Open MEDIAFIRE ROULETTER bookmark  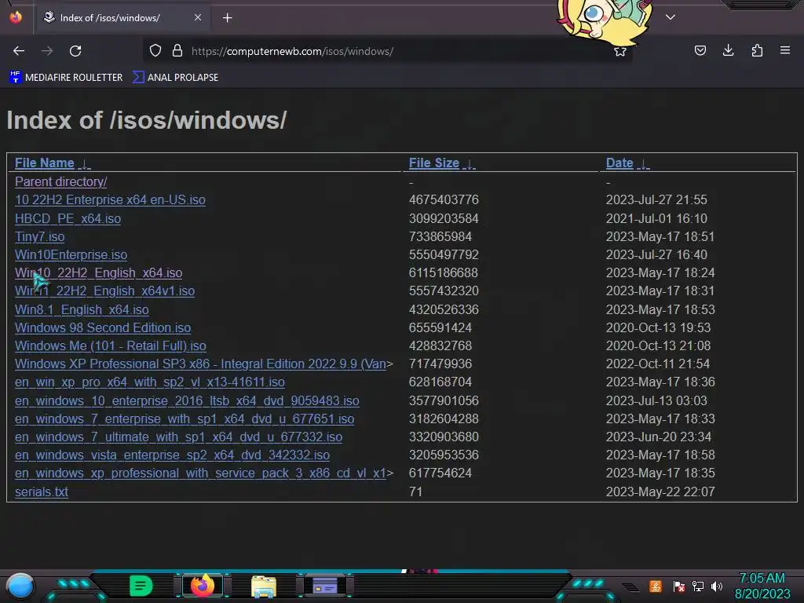[66, 78]
